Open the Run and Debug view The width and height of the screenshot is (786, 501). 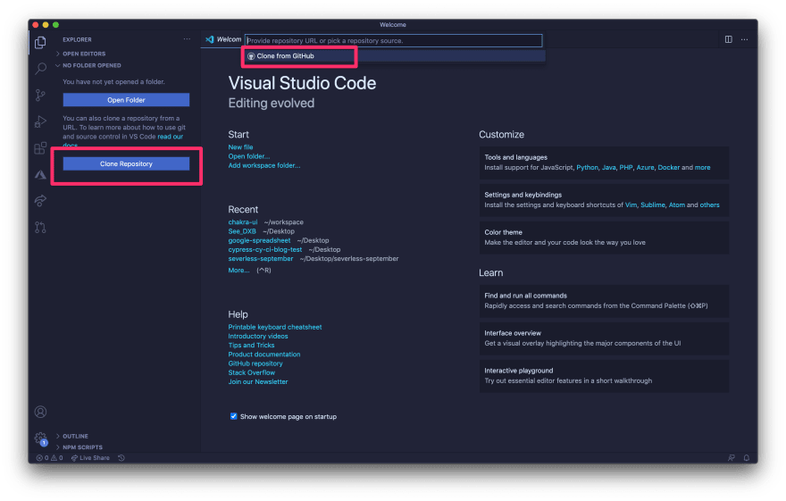(x=40, y=121)
